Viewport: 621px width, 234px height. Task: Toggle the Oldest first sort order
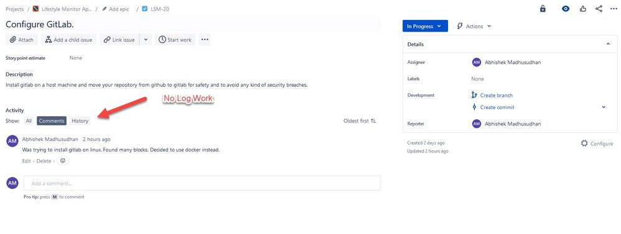click(360, 121)
